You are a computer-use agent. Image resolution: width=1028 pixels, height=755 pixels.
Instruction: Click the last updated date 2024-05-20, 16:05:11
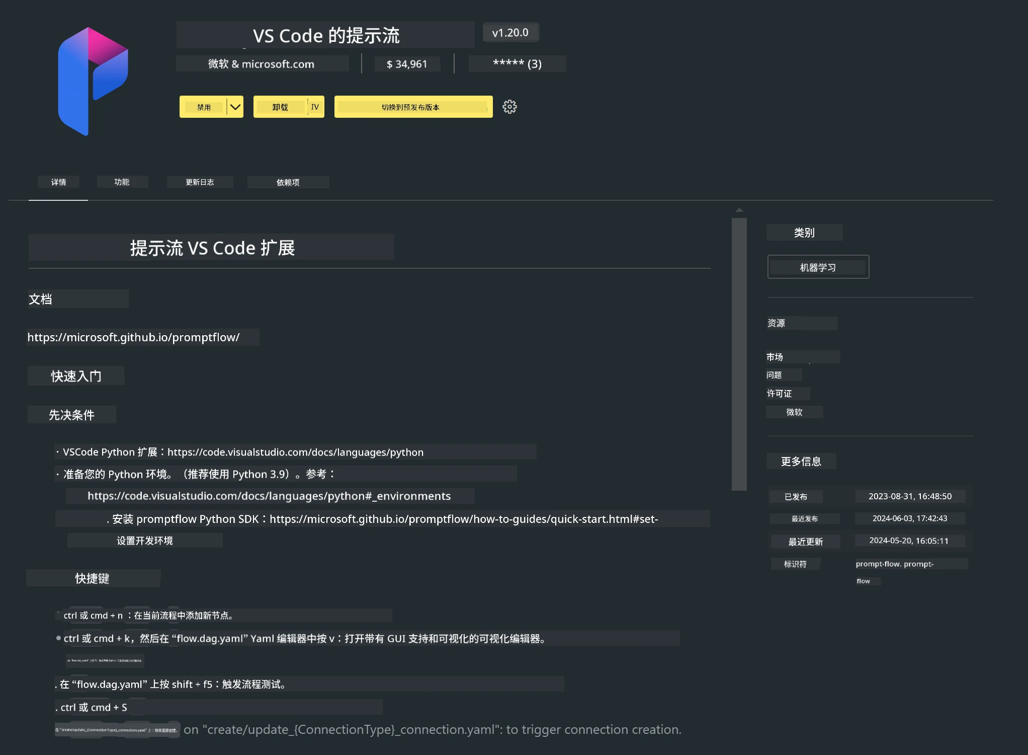point(909,541)
